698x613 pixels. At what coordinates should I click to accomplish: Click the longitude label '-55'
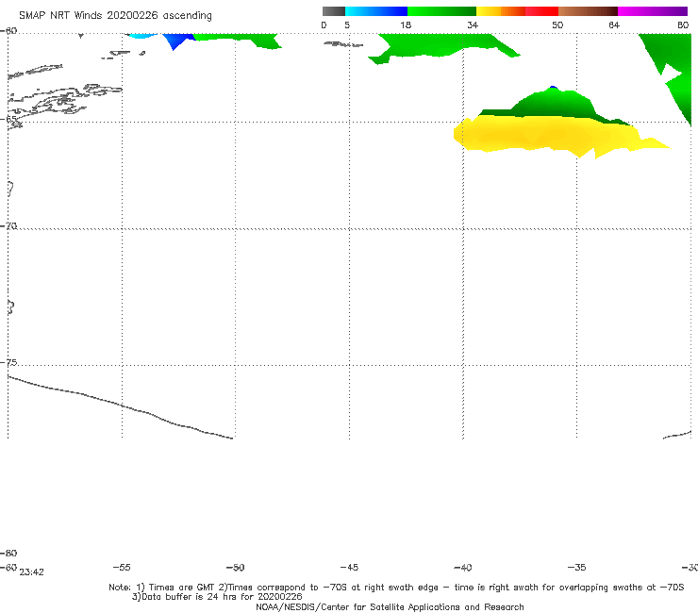click(x=122, y=567)
